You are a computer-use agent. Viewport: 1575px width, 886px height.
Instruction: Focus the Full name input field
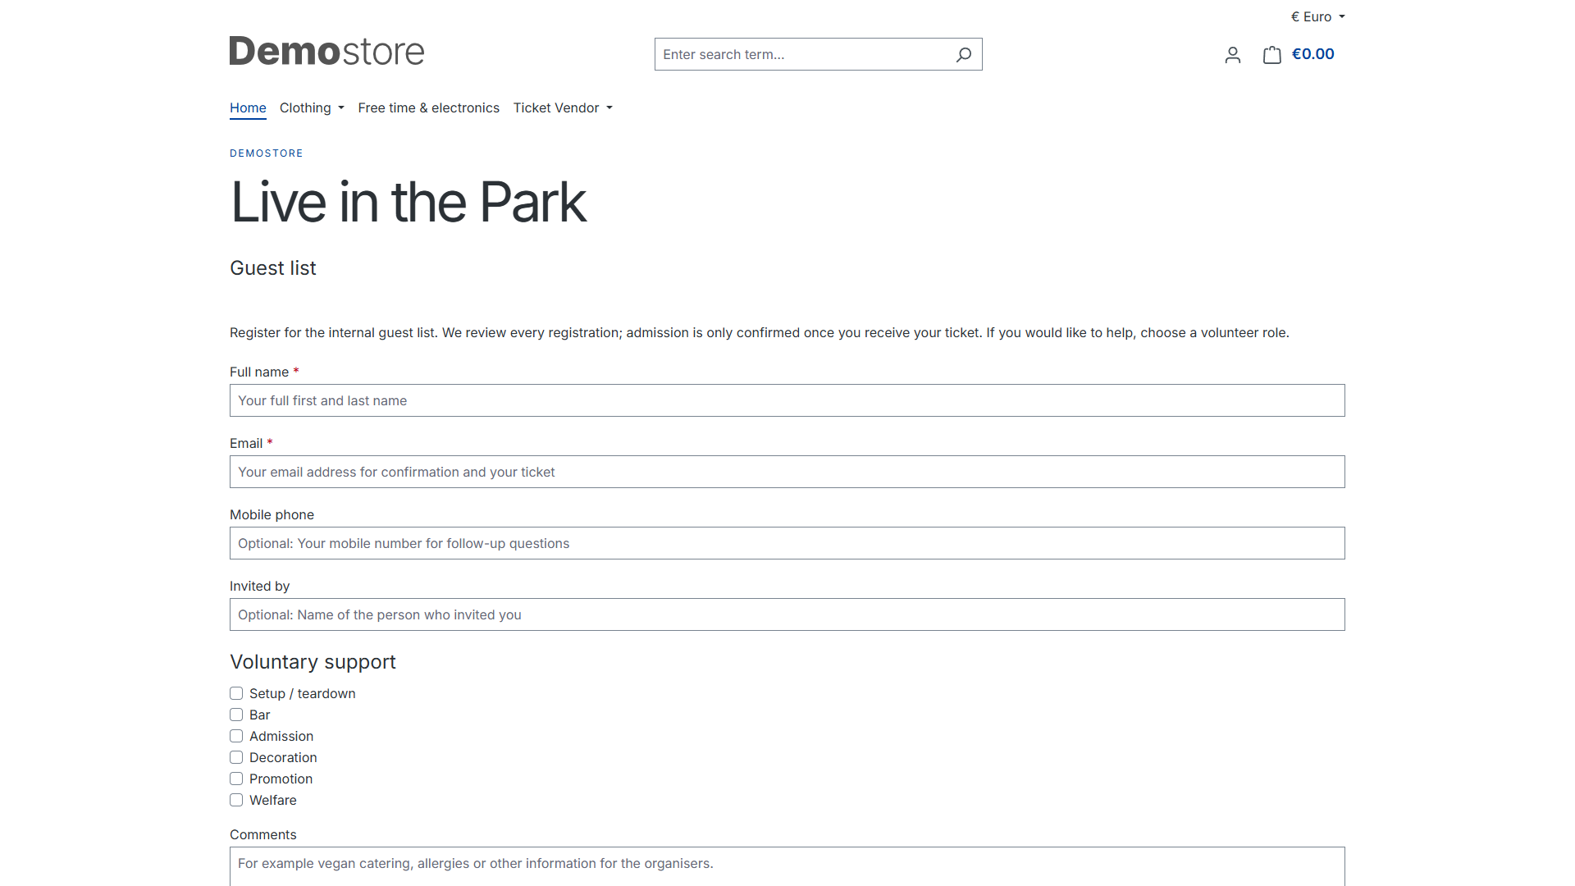coord(787,400)
